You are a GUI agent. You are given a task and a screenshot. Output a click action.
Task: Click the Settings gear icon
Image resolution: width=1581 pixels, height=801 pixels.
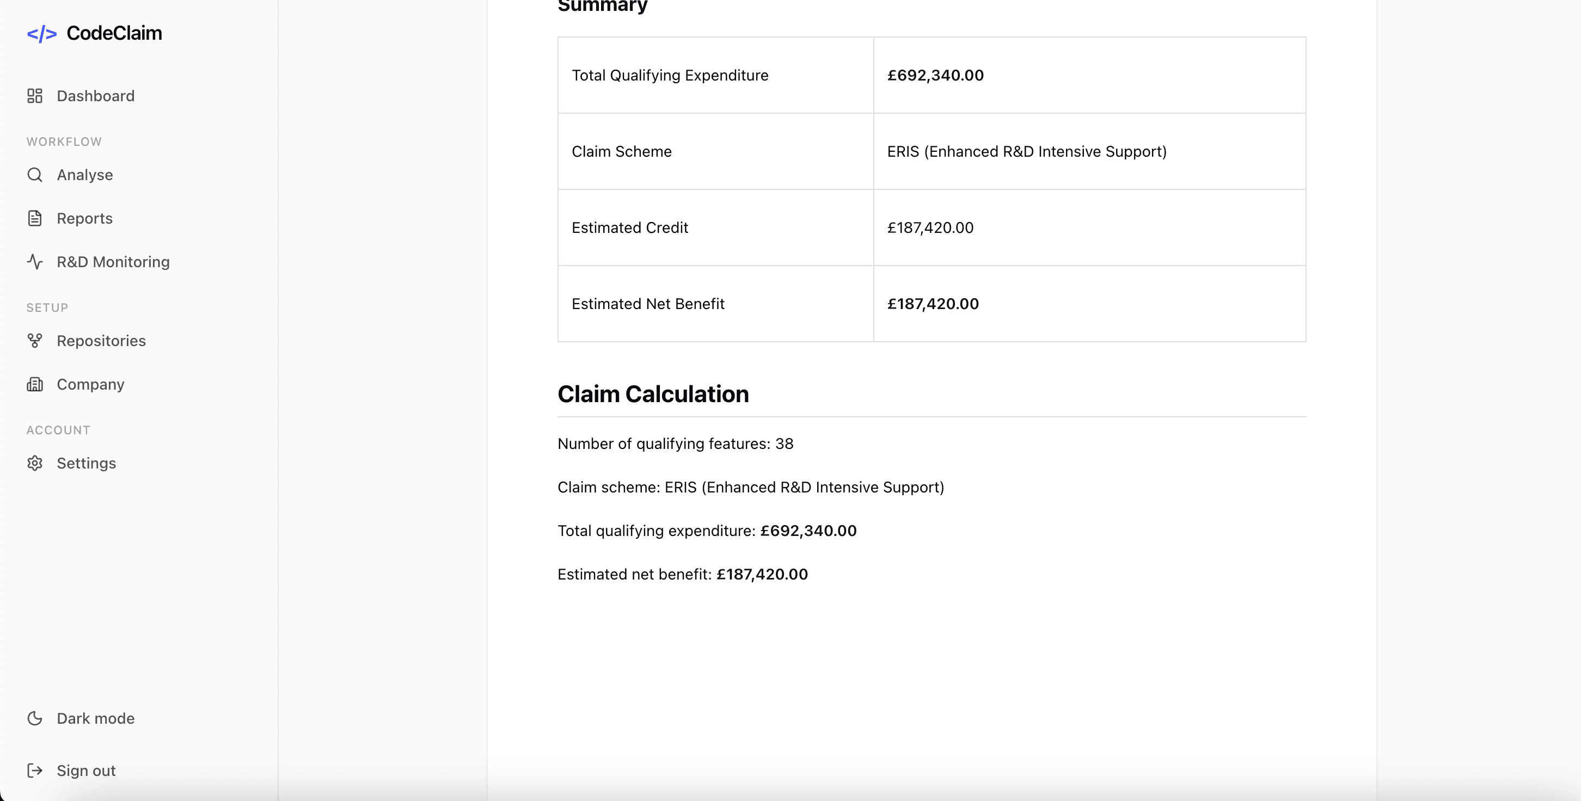point(35,463)
